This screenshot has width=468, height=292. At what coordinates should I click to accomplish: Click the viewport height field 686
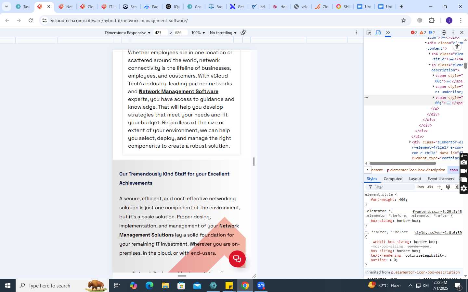(181, 33)
